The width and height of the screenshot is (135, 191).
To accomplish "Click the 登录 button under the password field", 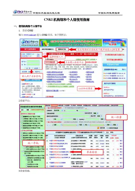I will 28,68.
